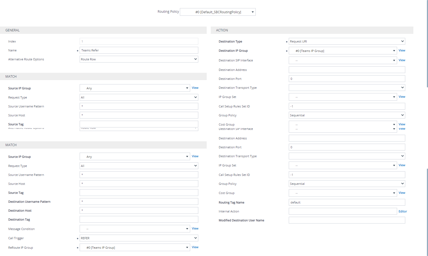
Task: Click the Internal Action label
Action: coord(229,211)
